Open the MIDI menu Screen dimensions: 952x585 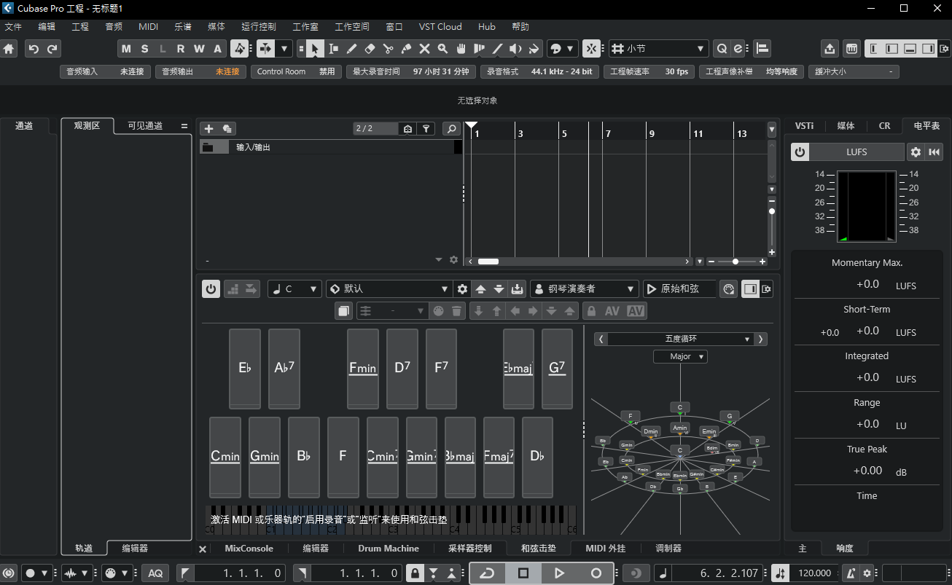tap(148, 26)
